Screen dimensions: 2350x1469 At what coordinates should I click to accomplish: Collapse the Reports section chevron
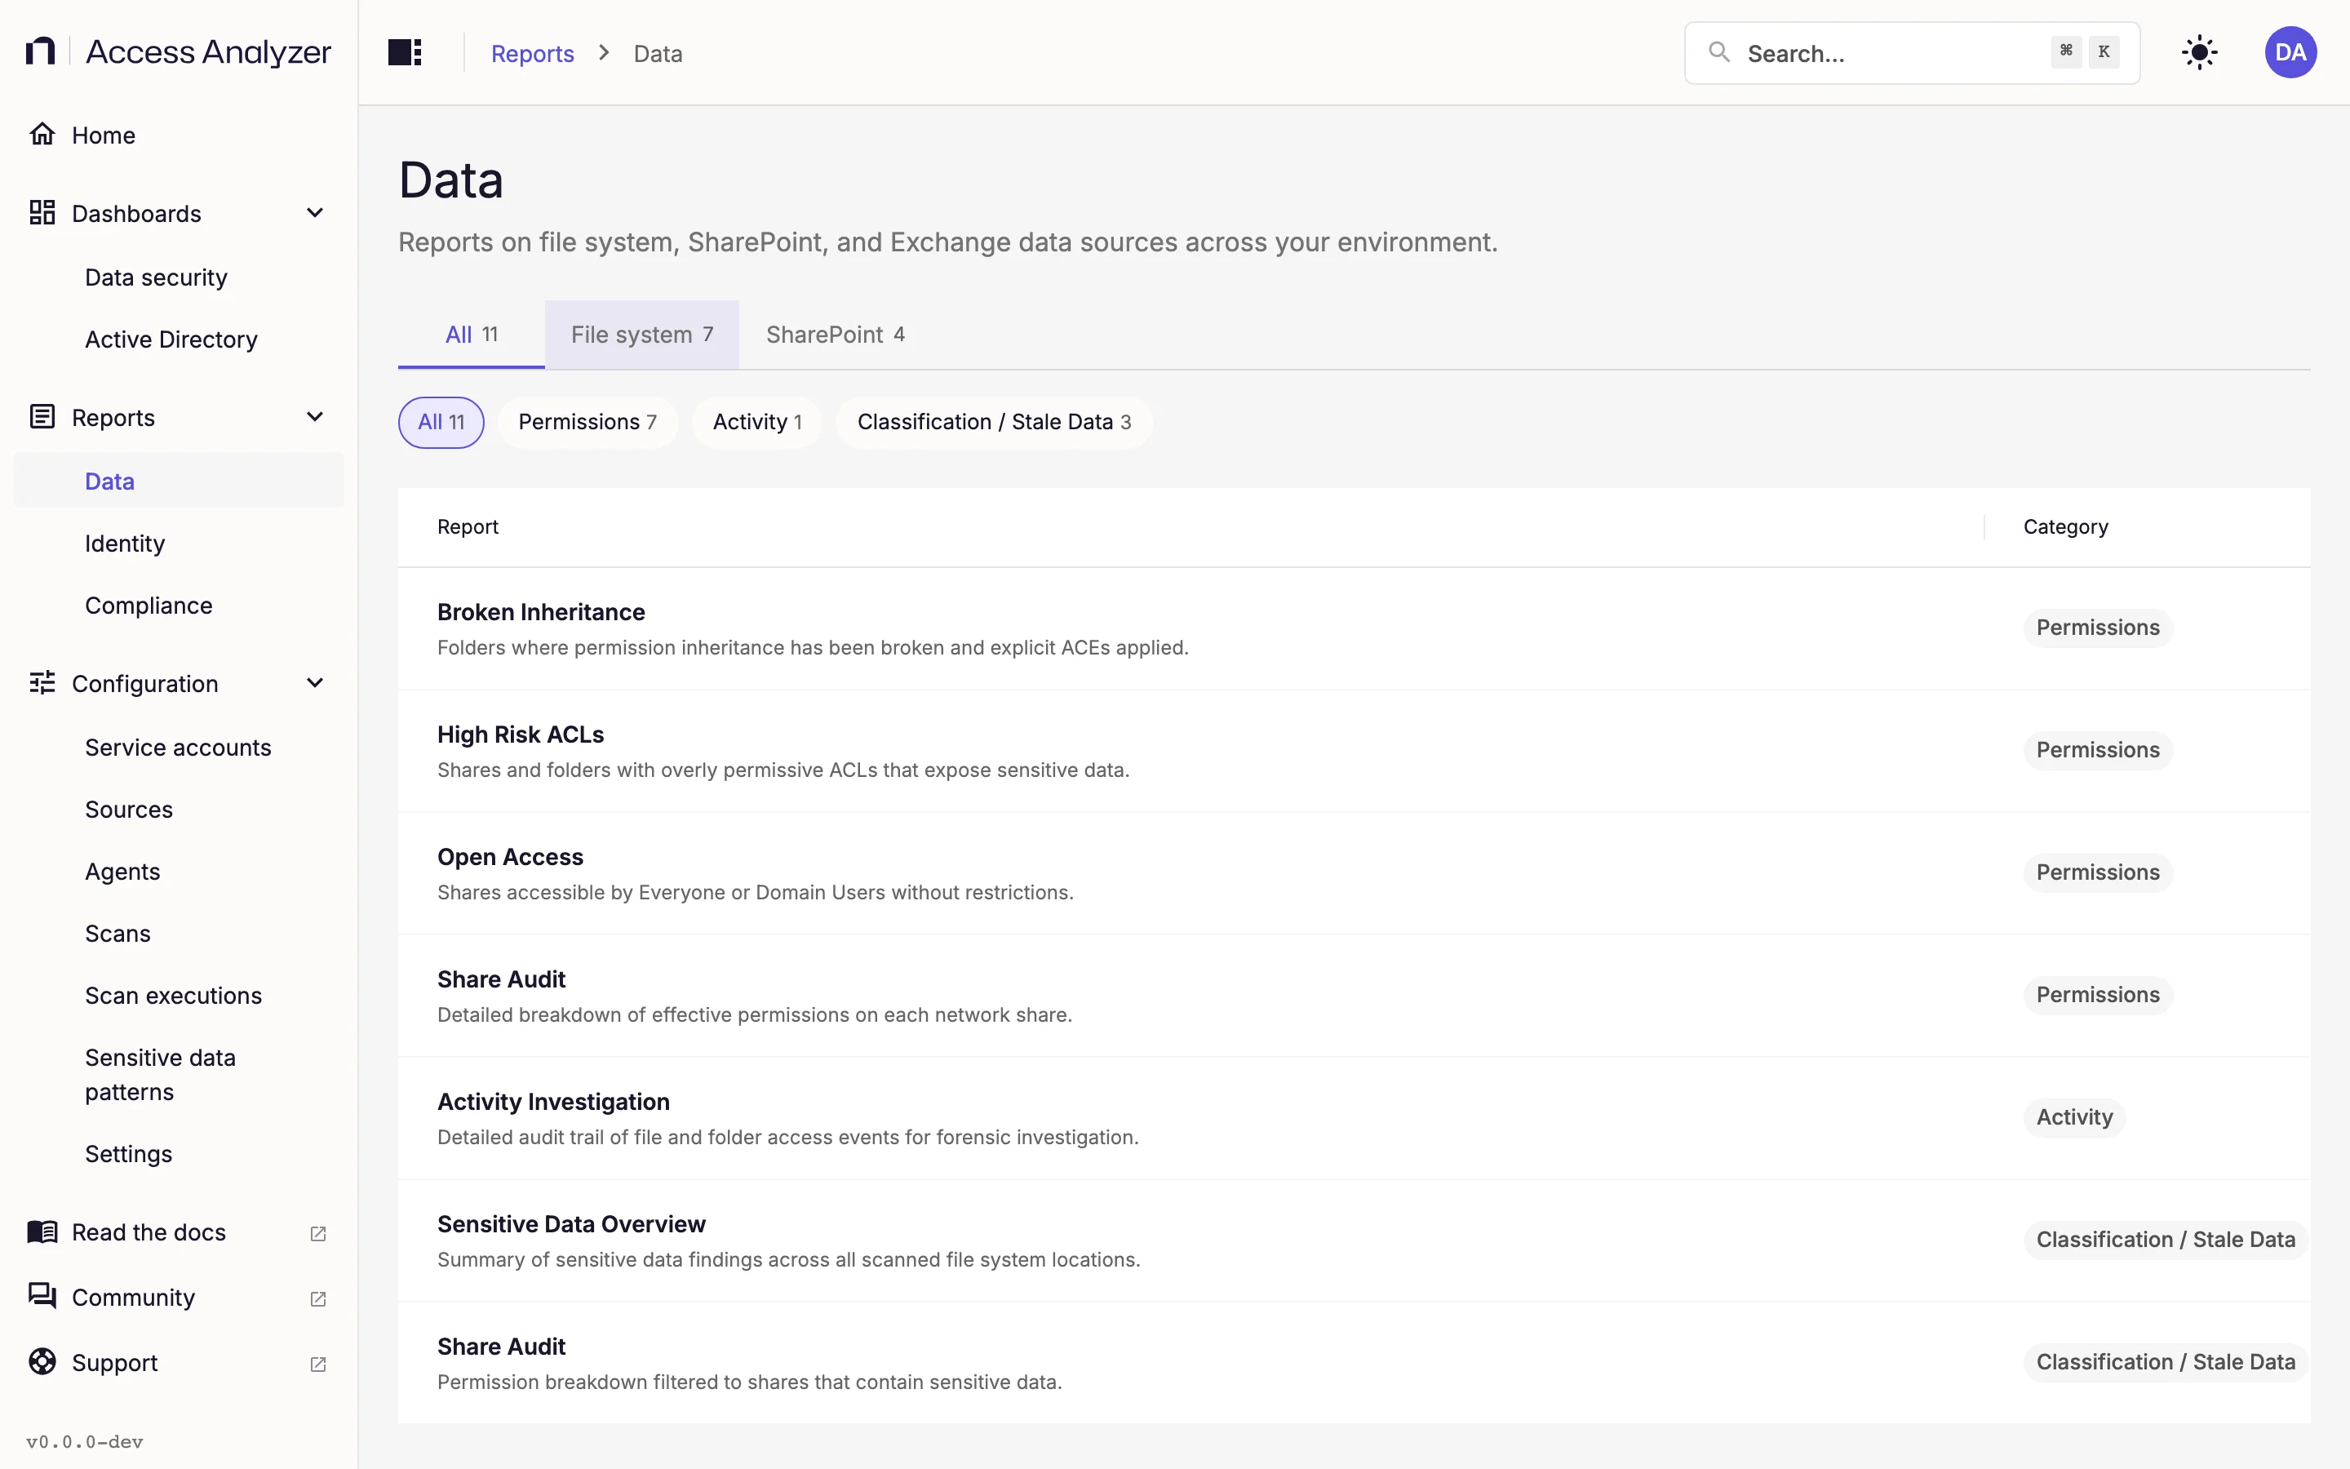pyautogui.click(x=315, y=417)
